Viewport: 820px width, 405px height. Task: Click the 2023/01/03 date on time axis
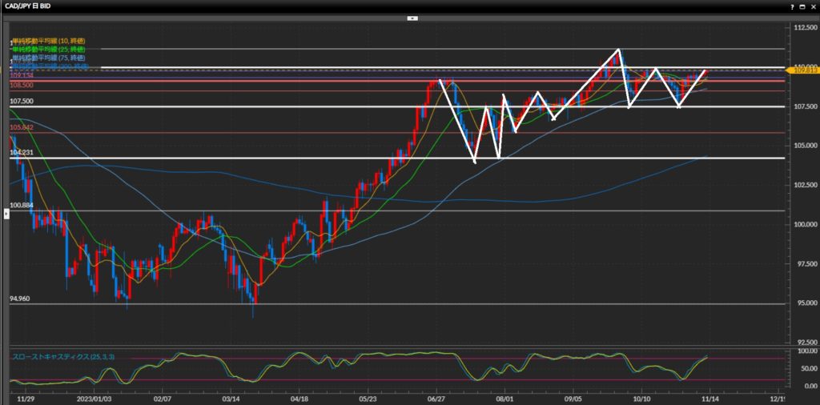(94, 396)
